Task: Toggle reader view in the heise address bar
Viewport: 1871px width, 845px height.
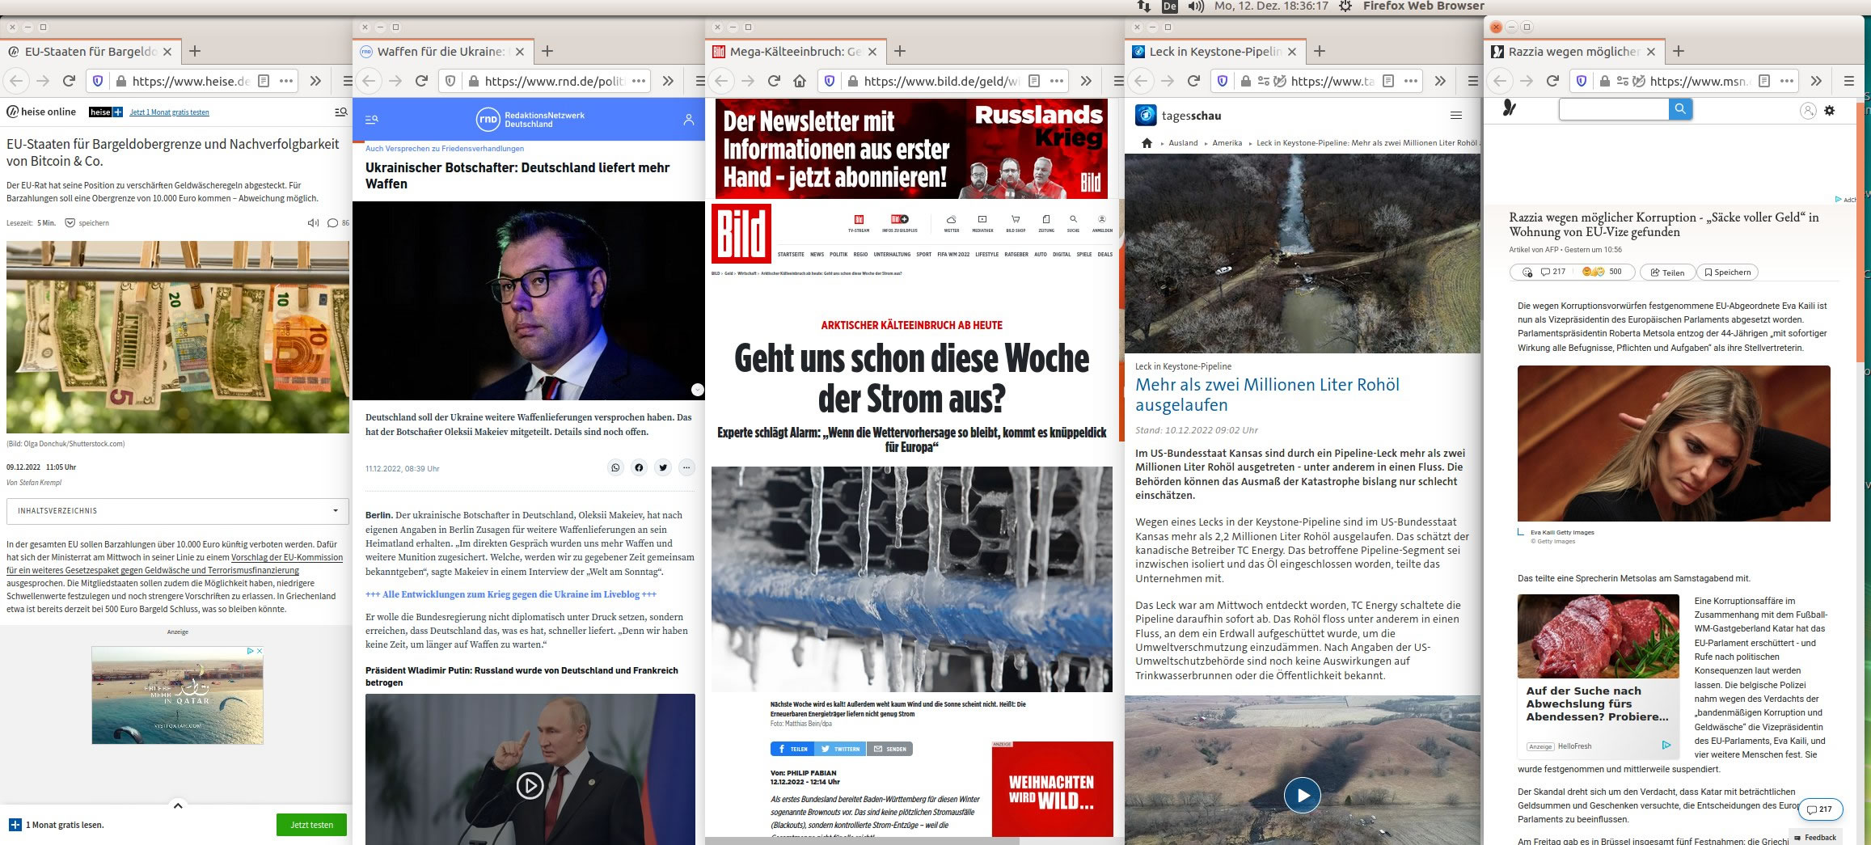Action: [x=263, y=81]
